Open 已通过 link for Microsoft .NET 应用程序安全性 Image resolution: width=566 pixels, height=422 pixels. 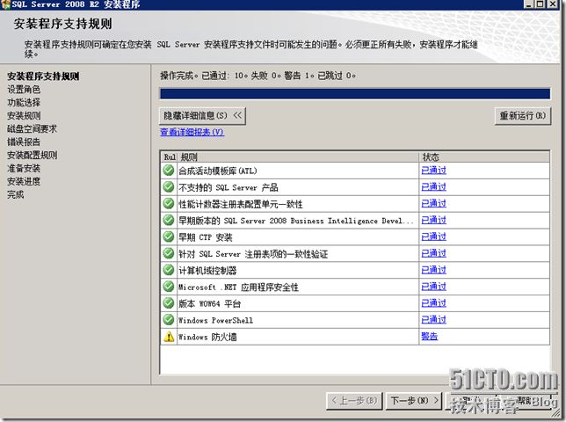[x=433, y=287]
